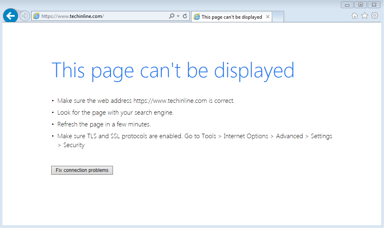
Task: Click the Forward arrow button
Action: 24,16
